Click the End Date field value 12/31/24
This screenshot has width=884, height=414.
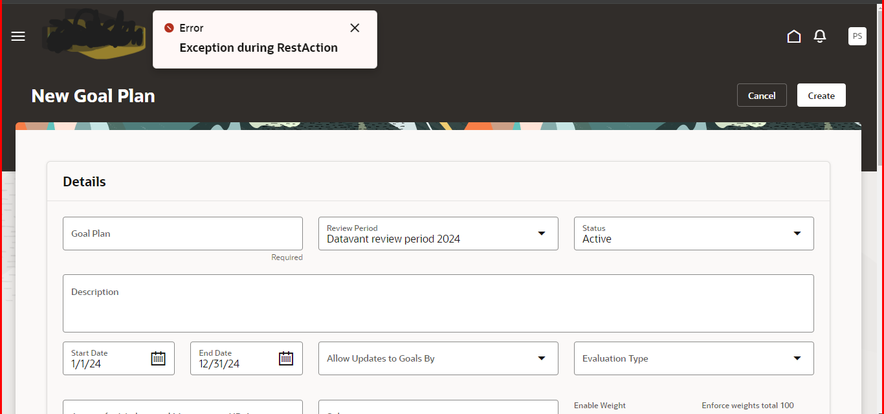click(219, 364)
